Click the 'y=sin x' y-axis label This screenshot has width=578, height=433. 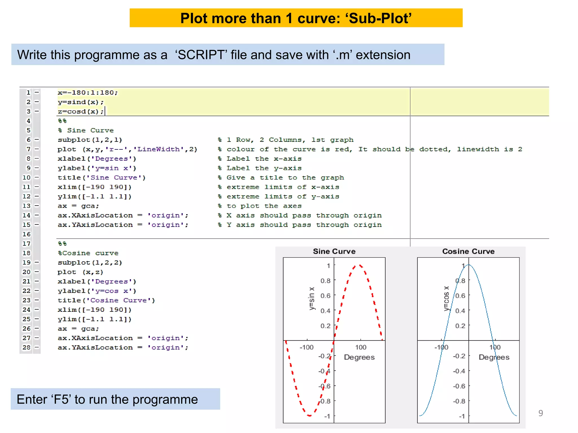coord(311,299)
